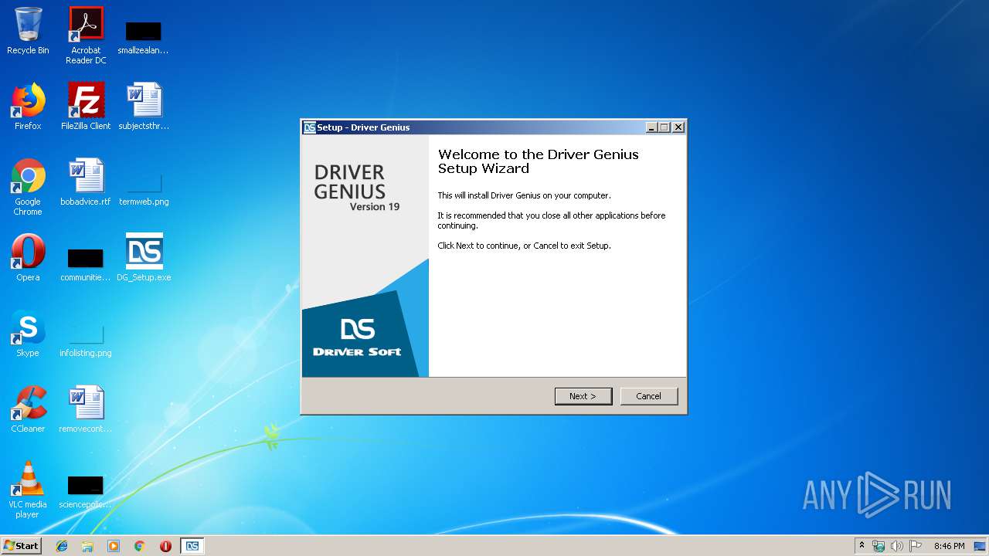Select the DG_Setup.exe desktop icon
This screenshot has width=989, height=556.
pyautogui.click(x=144, y=258)
